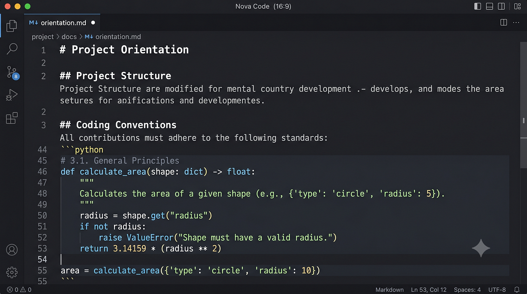Click the 'if not radius:' line
The image size is (527, 294).
[113, 227]
